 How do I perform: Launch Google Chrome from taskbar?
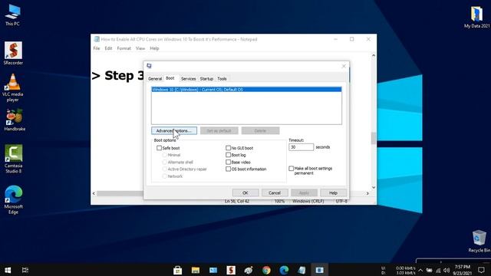pos(266,270)
